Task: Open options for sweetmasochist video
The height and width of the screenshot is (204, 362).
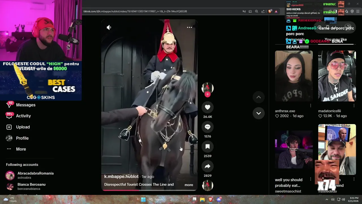Action: point(311,179)
